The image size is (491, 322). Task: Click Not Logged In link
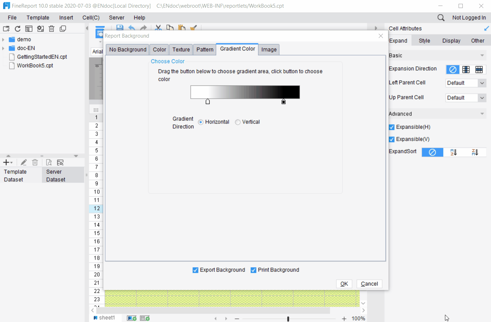point(469,17)
